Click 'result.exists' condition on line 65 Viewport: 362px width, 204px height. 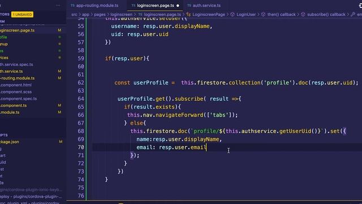[154, 107]
